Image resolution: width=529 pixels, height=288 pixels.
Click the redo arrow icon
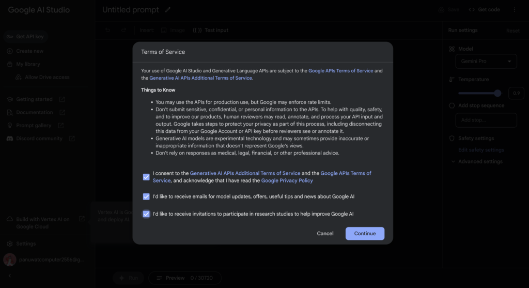point(124,31)
